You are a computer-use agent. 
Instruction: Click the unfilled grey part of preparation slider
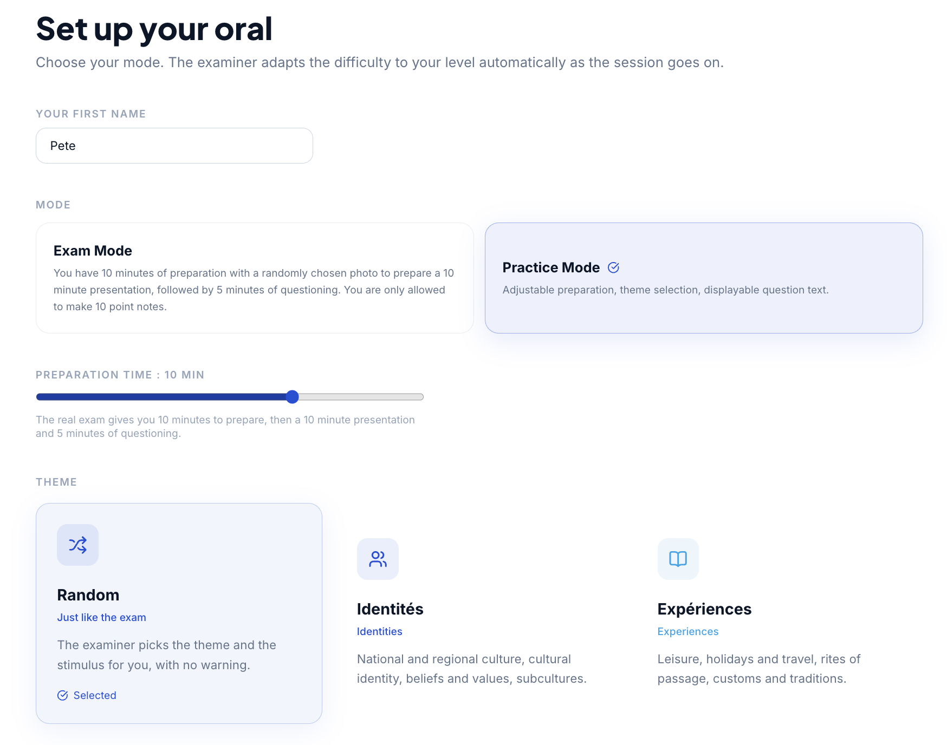(361, 397)
